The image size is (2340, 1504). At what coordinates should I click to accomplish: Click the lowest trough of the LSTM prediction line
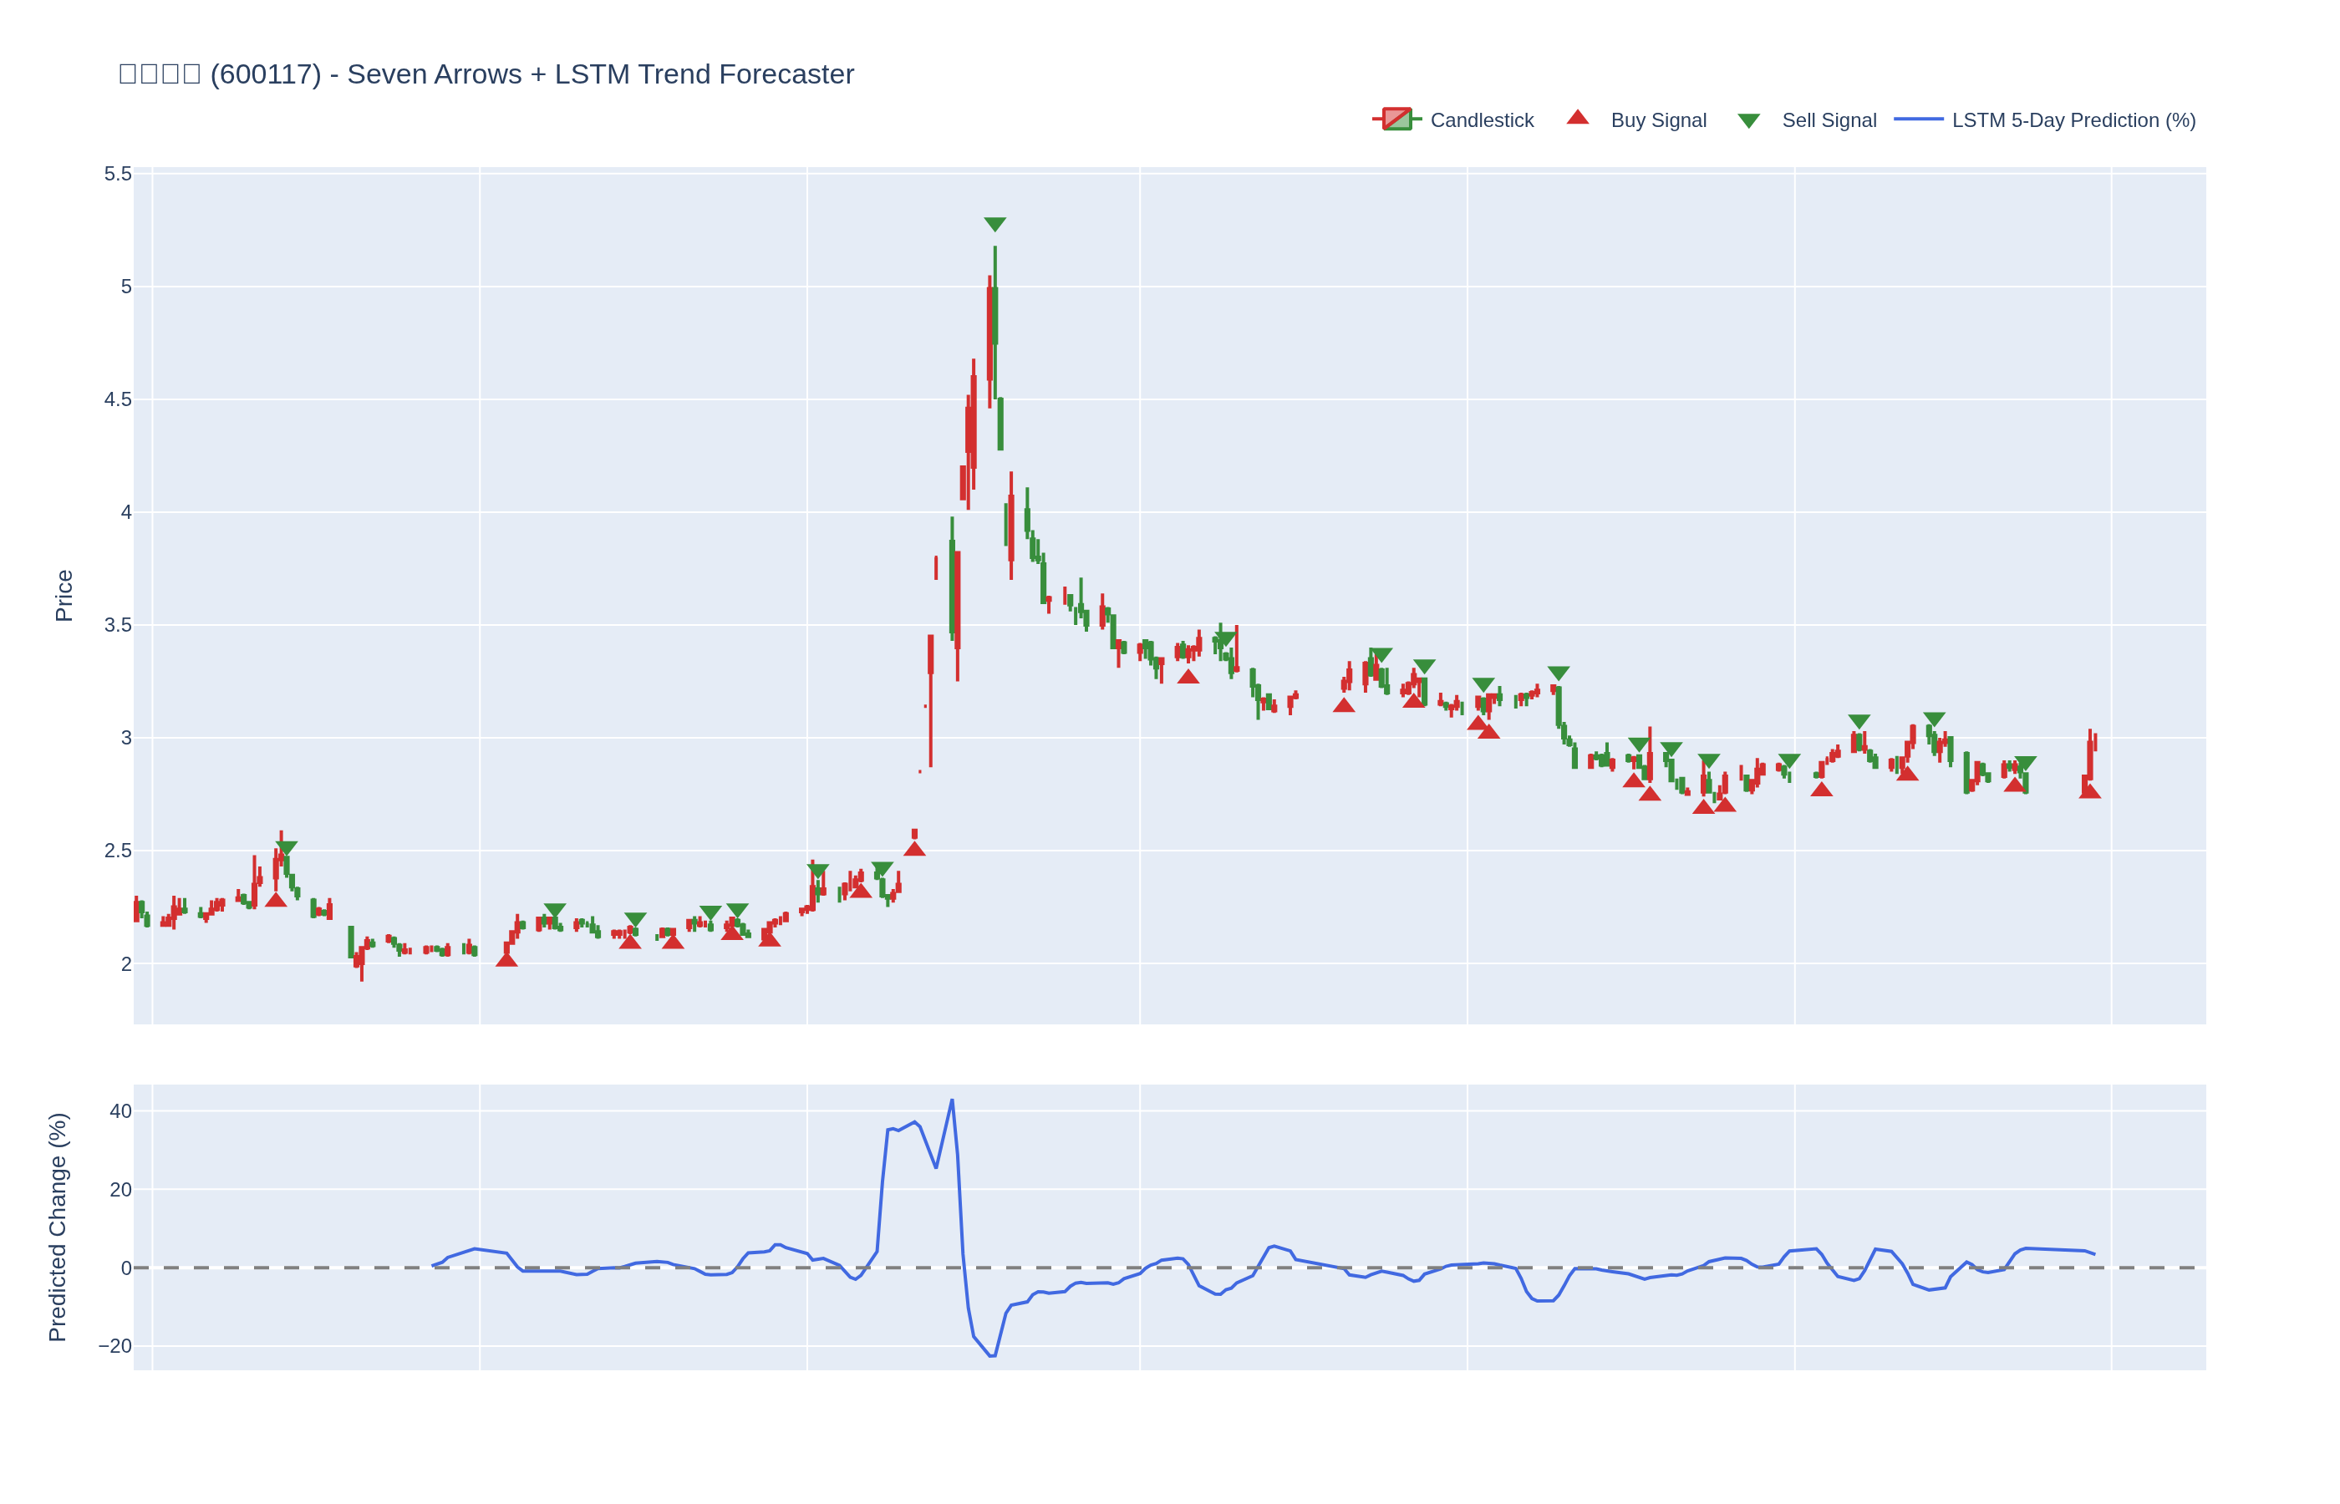coord(991,1355)
